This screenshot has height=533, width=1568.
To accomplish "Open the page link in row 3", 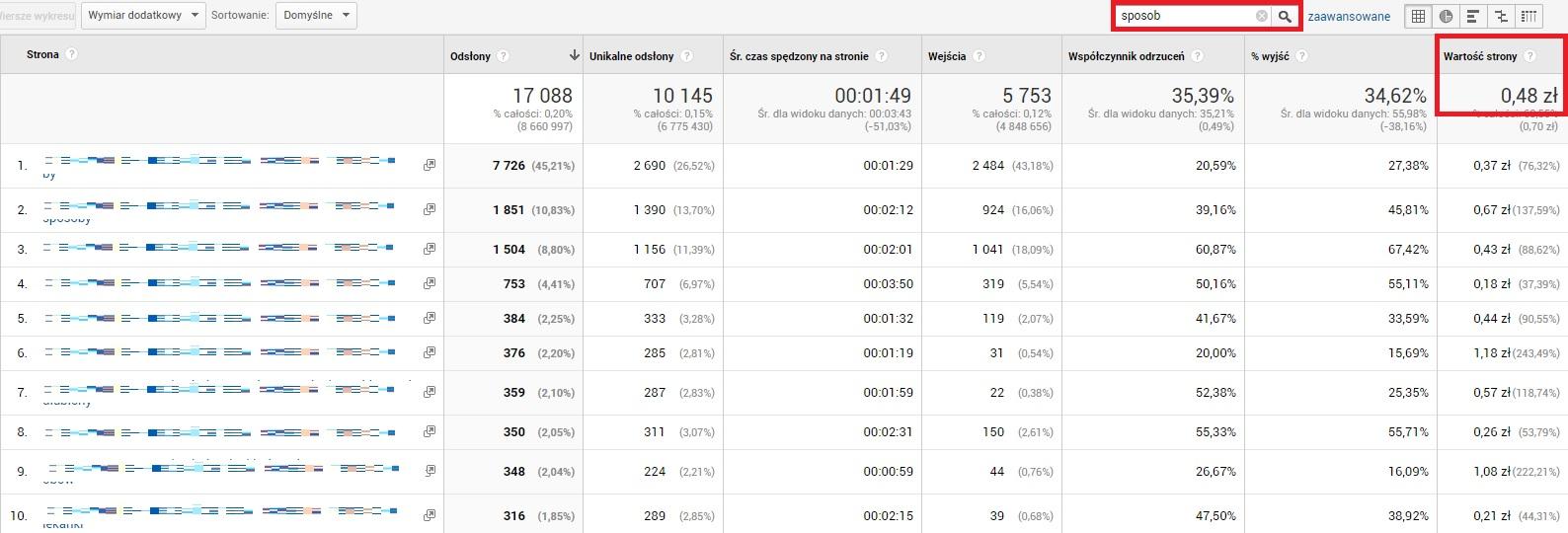I will pos(219,249).
